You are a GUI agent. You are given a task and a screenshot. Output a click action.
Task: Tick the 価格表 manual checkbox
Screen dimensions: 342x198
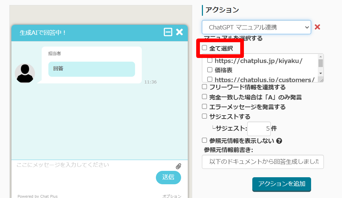point(210,70)
